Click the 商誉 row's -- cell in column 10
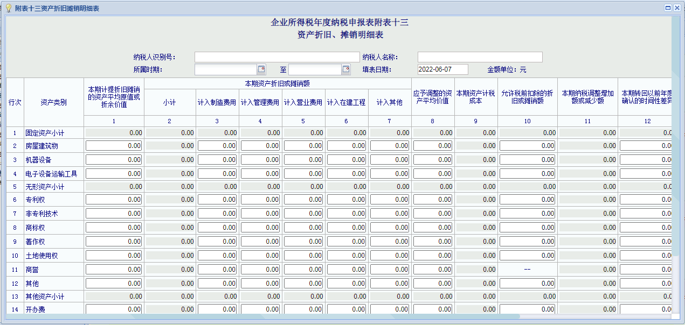The height and width of the screenshot is (325, 685). point(528,270)
